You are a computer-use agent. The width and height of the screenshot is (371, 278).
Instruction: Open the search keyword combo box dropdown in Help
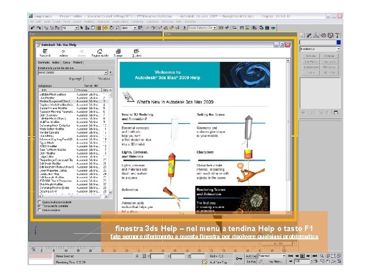coord(106,73)
